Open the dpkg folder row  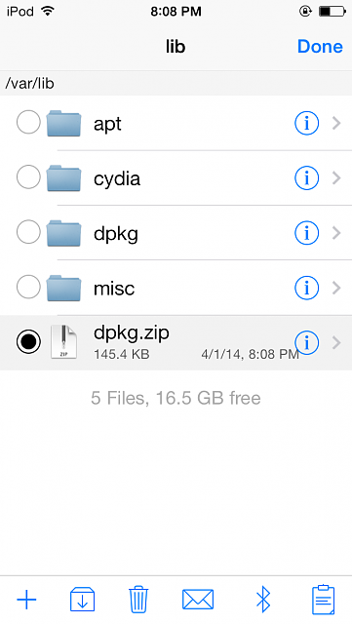176,233
